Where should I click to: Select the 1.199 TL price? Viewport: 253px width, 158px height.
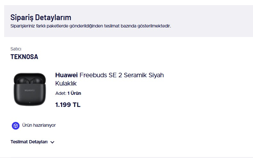pyautogui.click(x=67, y=105)
